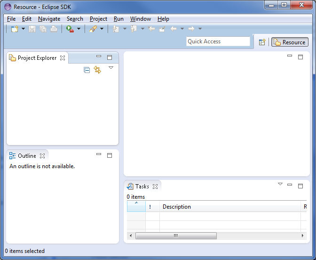Open the Edit menu
Image resolution: width=316 pixels, height=260 pixels.
point(27,19)
